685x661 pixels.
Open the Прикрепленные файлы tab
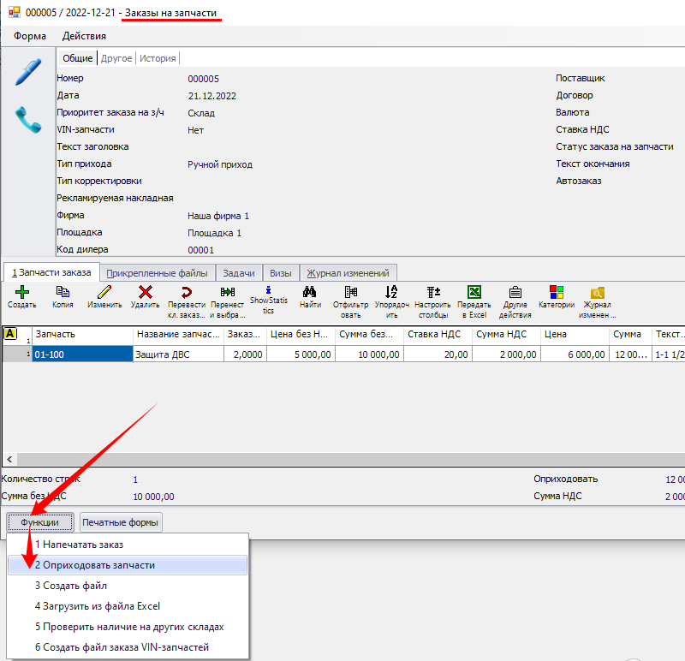(x=157, y=273)
